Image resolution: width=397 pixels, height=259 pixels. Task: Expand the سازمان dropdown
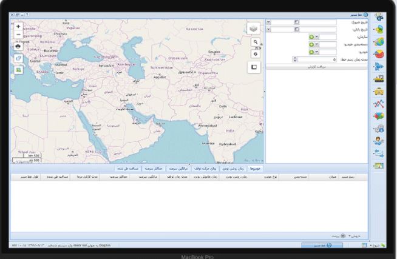tap(317, 37)
